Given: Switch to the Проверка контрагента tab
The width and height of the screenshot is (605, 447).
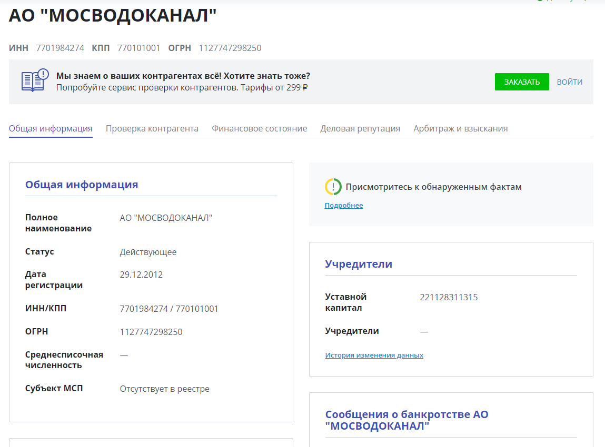Looking at the screenshot, I should tap(152, 128).
